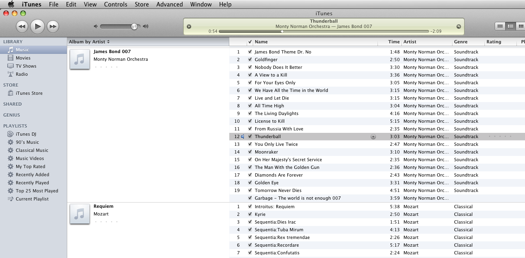Click the play button in toolbar
The height and width of the screenshot is (258, 525).
(37, 26)
